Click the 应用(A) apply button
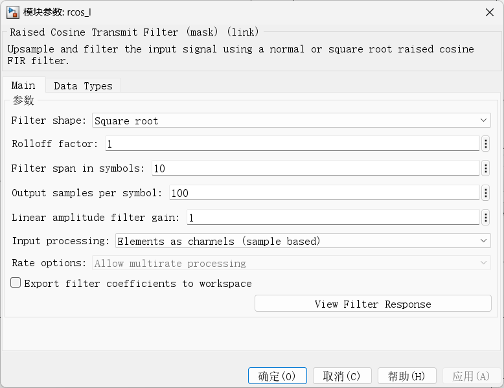 [x=471, y=376]
